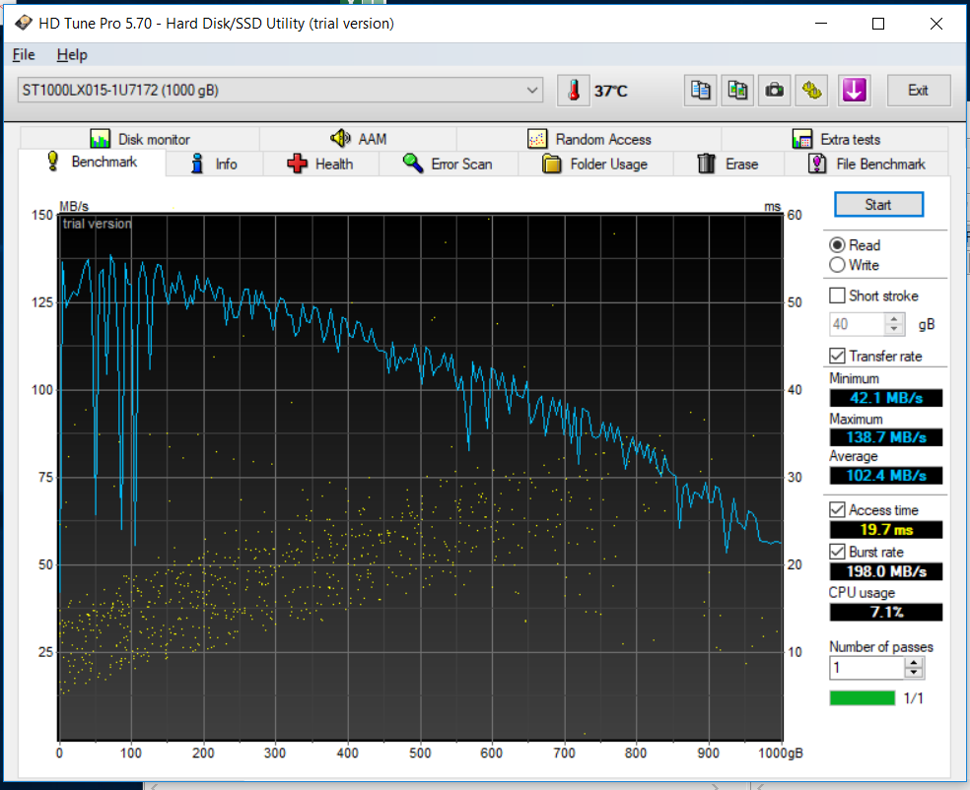Click the thermometer temperature icon

(x=572, y=91)
